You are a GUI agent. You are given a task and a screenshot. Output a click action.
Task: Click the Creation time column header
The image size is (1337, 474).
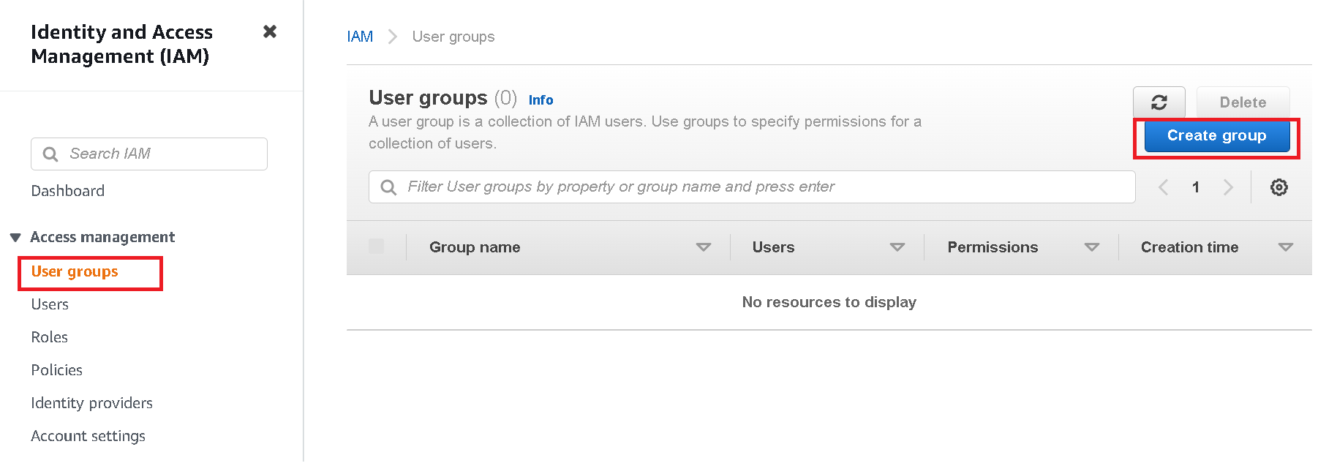pos(1189,247)
